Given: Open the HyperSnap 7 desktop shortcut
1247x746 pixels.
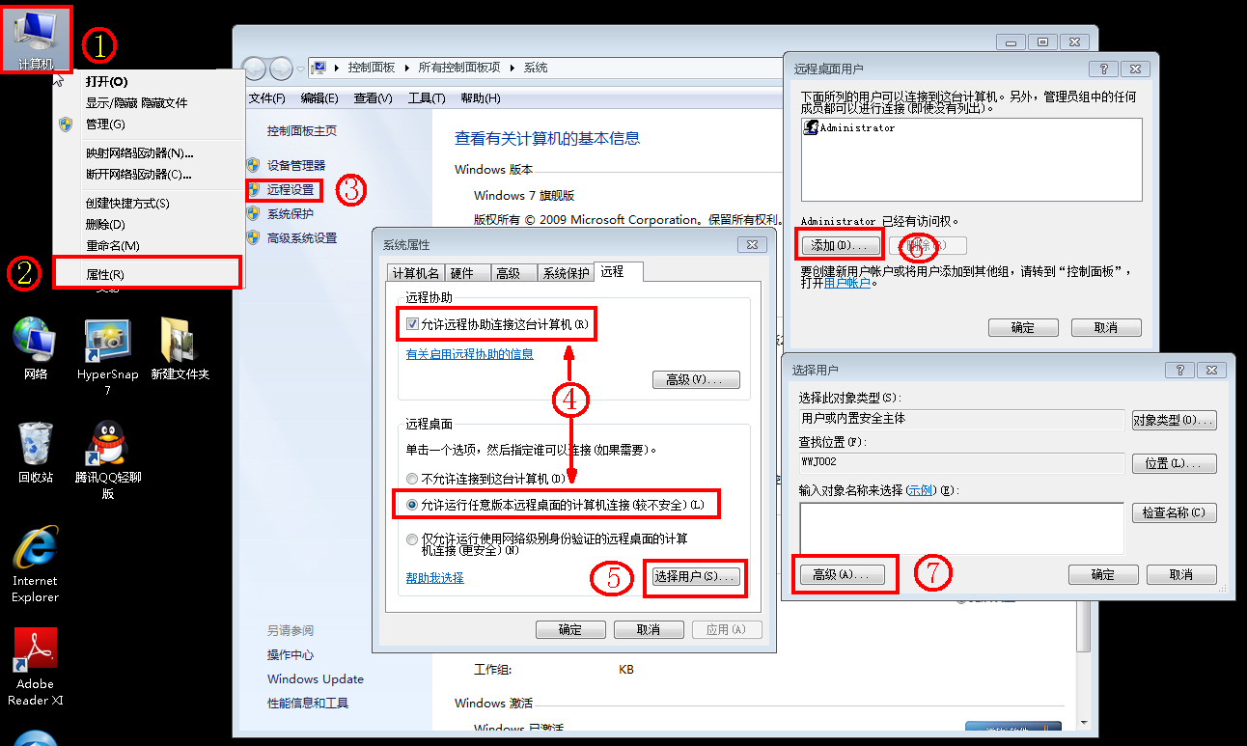Looking at the screenshot, I should [107, 357].
